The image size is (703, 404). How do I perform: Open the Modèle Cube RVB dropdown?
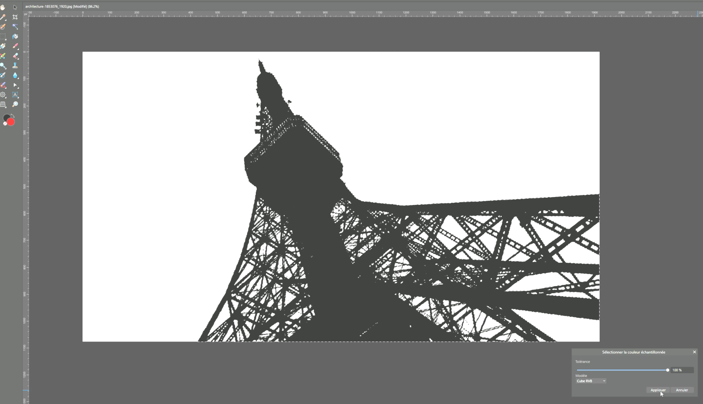point(591,381)
